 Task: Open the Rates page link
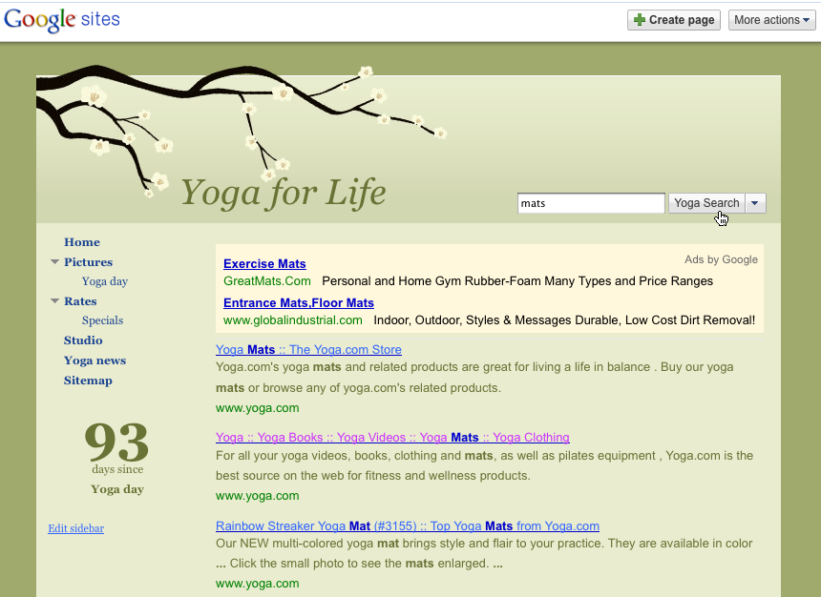[x=80, y=301]
